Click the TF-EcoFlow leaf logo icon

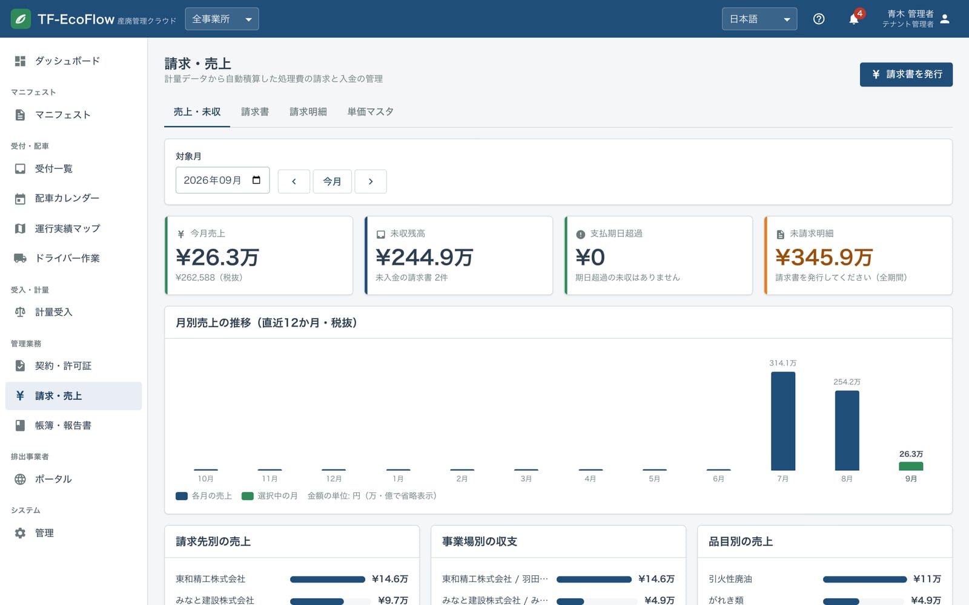21,19
